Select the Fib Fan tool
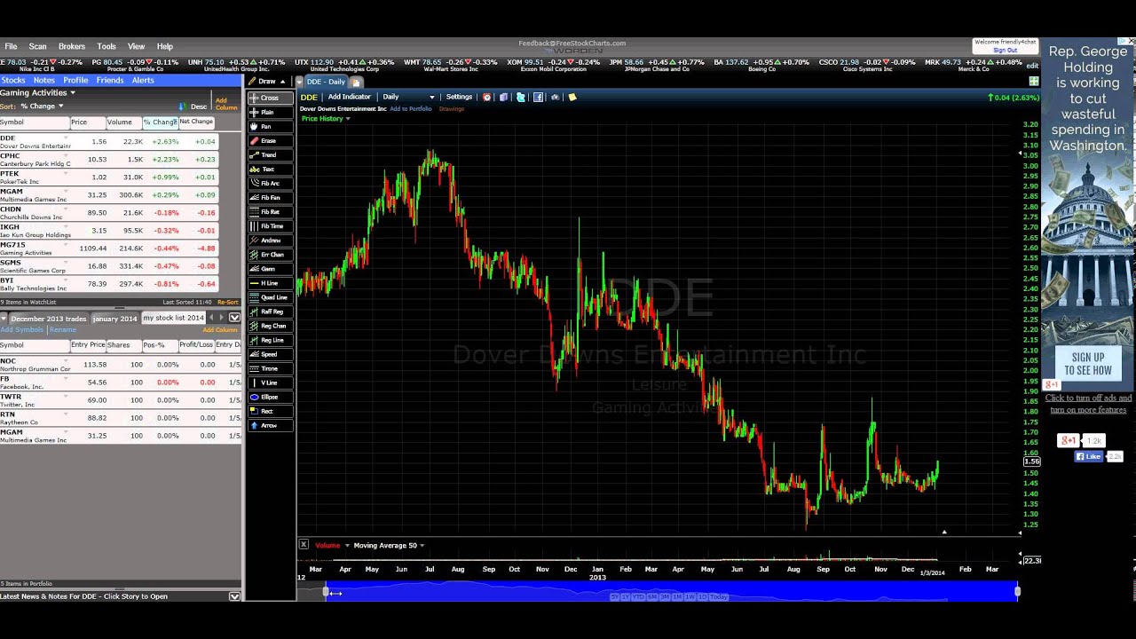Viewport: 1136px width, 639px height. point(270,198)
